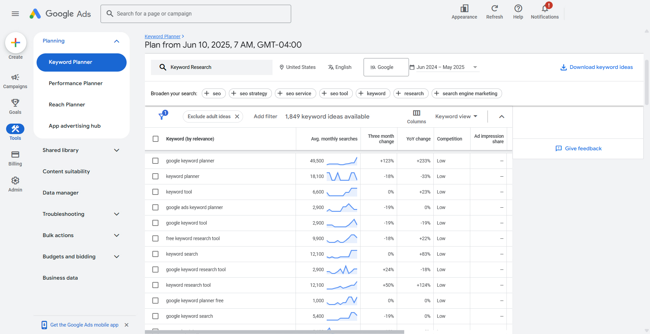Open the Keyword view dropdown
The image size is (650, 334).
coord(456,117)
